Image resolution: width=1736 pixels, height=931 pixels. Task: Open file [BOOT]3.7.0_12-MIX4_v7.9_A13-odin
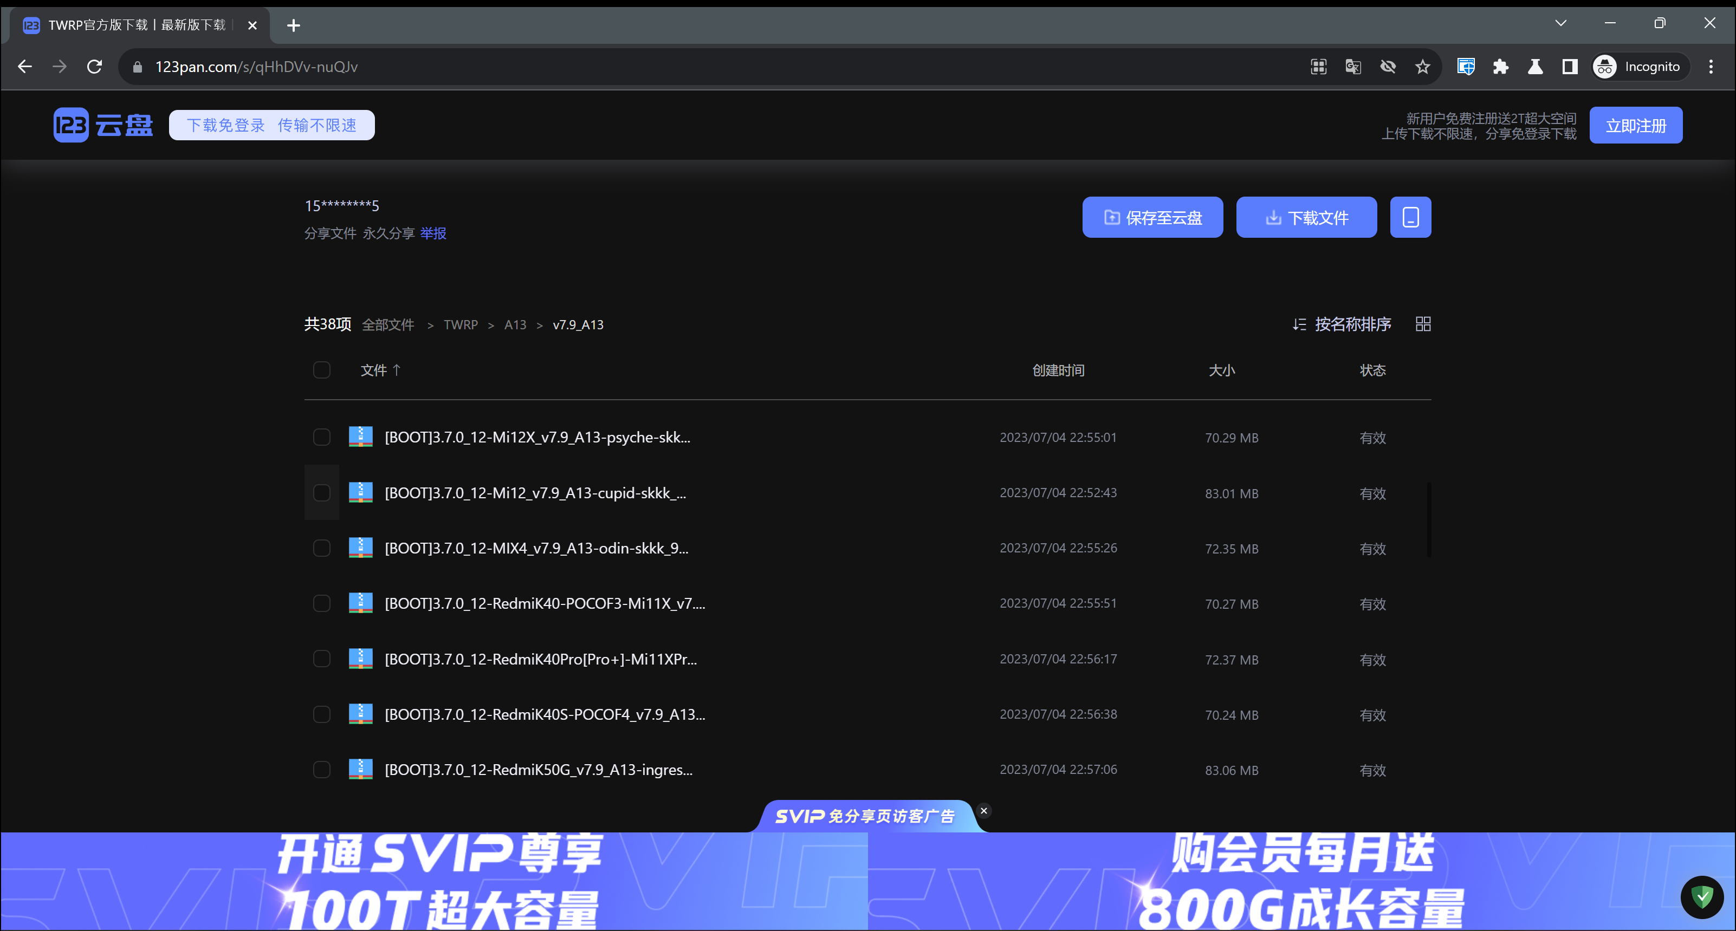pos(536,548)
